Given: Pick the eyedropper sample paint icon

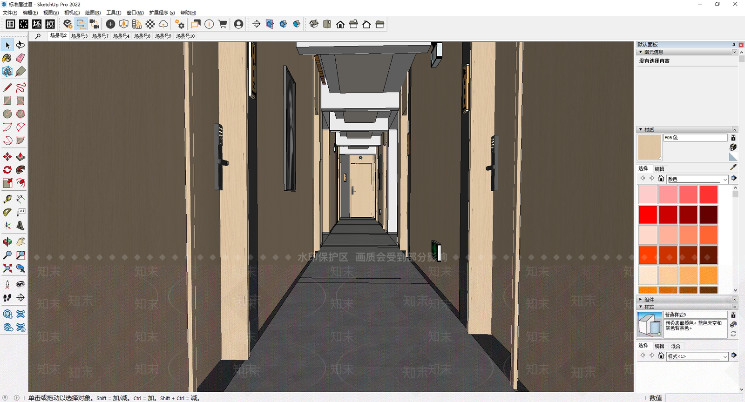Looking at the screenshot, I should 733,167.
